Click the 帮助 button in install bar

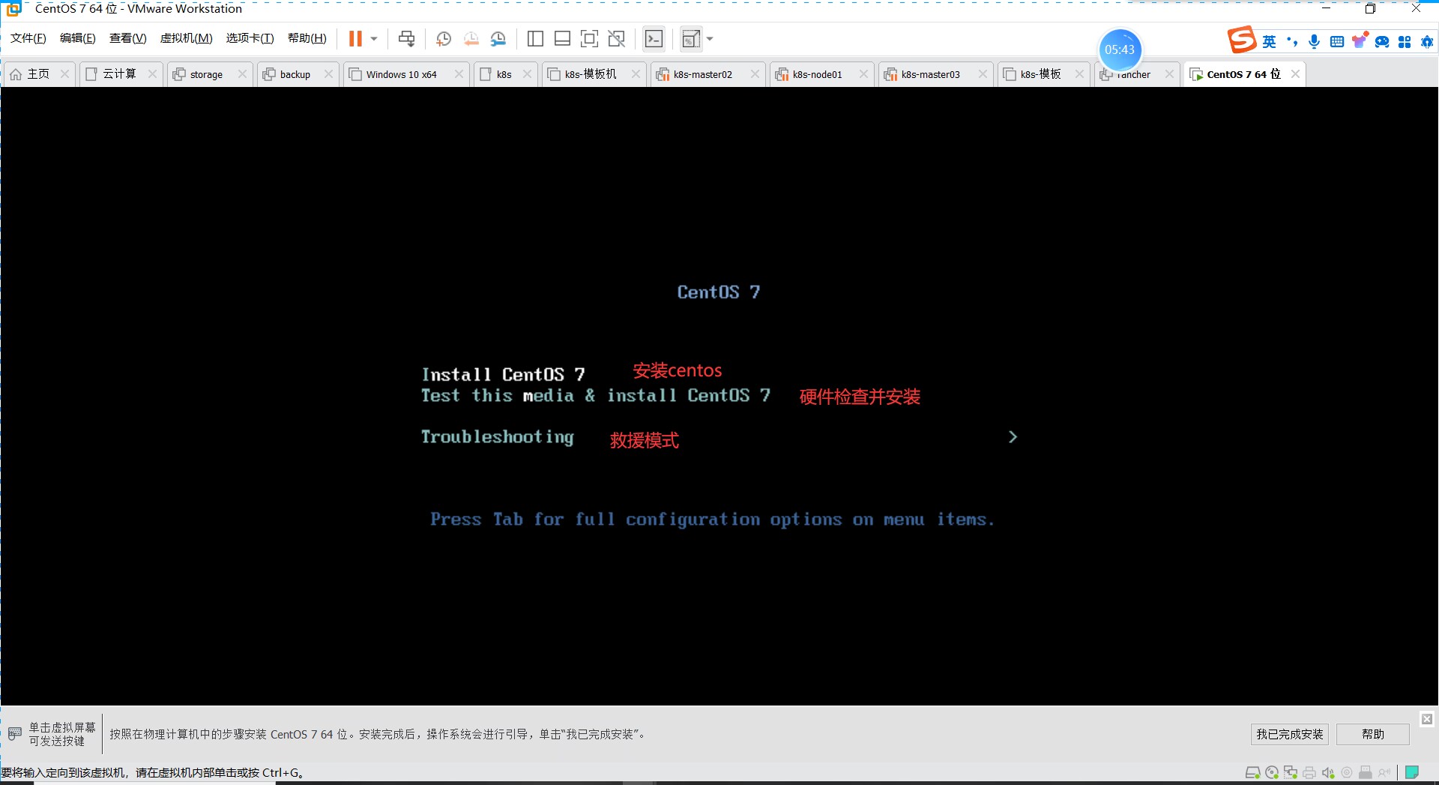(x=1373, y=734)
